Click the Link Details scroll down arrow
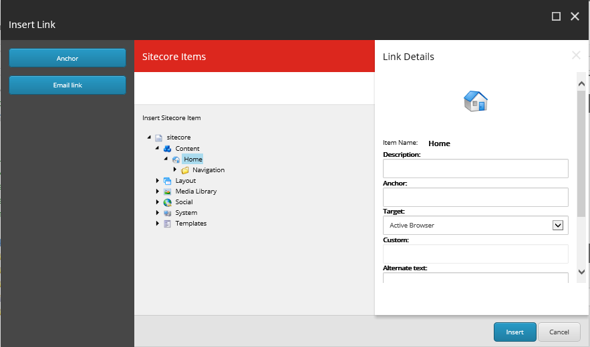This screenshot has width=590, height=347. [x=581, y=272]
